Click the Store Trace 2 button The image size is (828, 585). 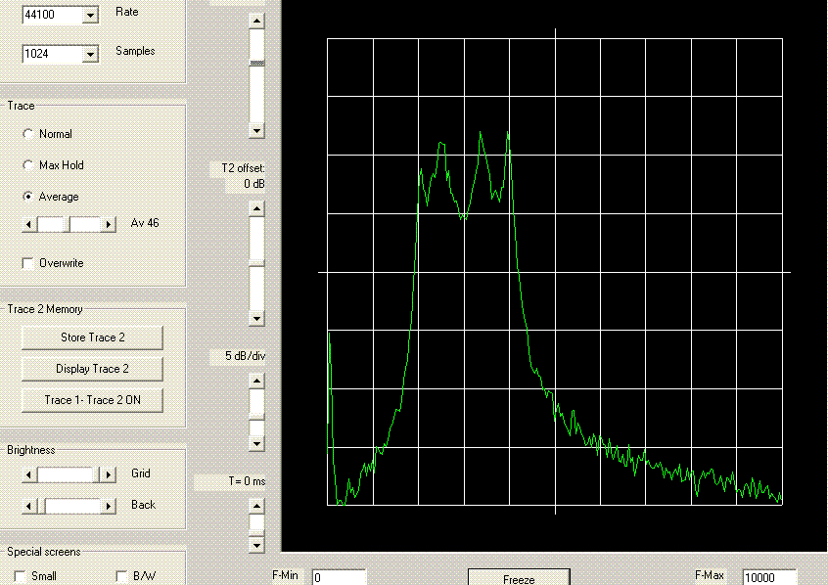click(x=92, y=337)
